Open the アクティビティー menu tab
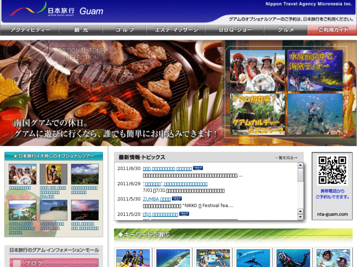 (30, 30)
